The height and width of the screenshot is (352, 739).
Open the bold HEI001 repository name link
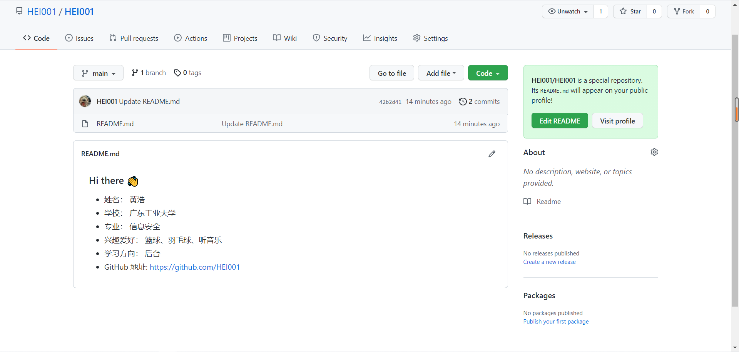click(x=79, y=12)
